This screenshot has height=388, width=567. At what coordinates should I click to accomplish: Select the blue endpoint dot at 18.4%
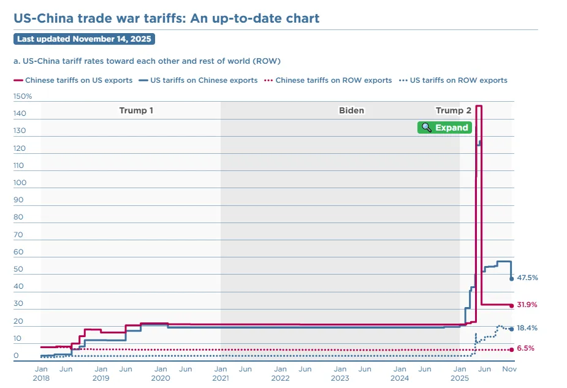[512, 329]
